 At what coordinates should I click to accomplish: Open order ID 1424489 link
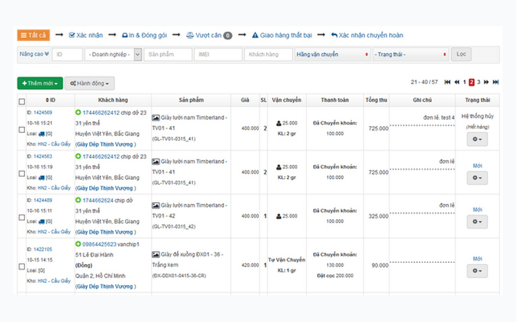click(x=42, y=200)
